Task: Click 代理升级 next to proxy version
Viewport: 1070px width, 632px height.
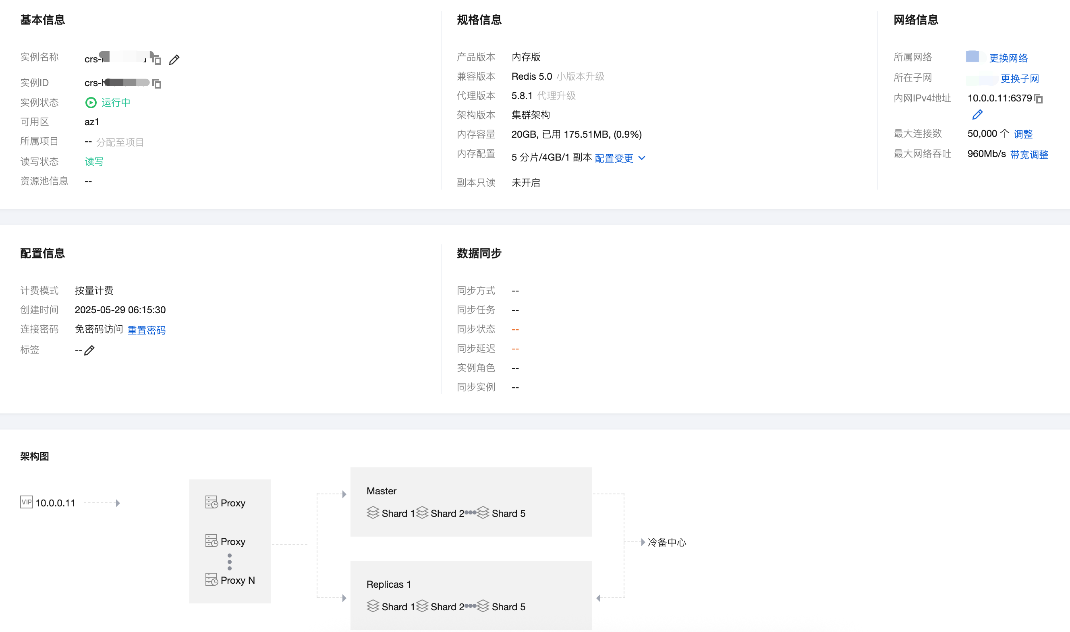Action: (x=556, y=96)
